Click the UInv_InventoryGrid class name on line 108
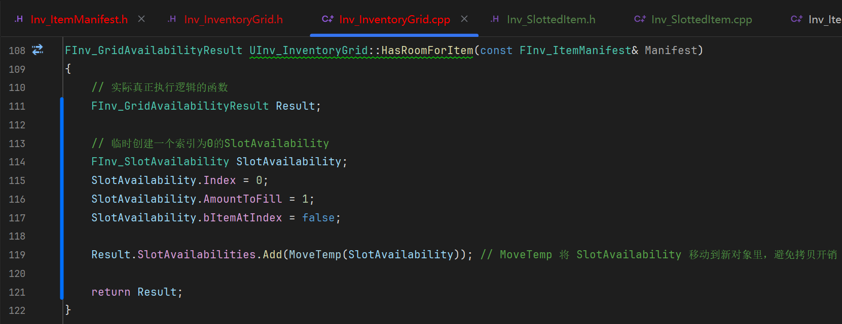 point(309,51)
